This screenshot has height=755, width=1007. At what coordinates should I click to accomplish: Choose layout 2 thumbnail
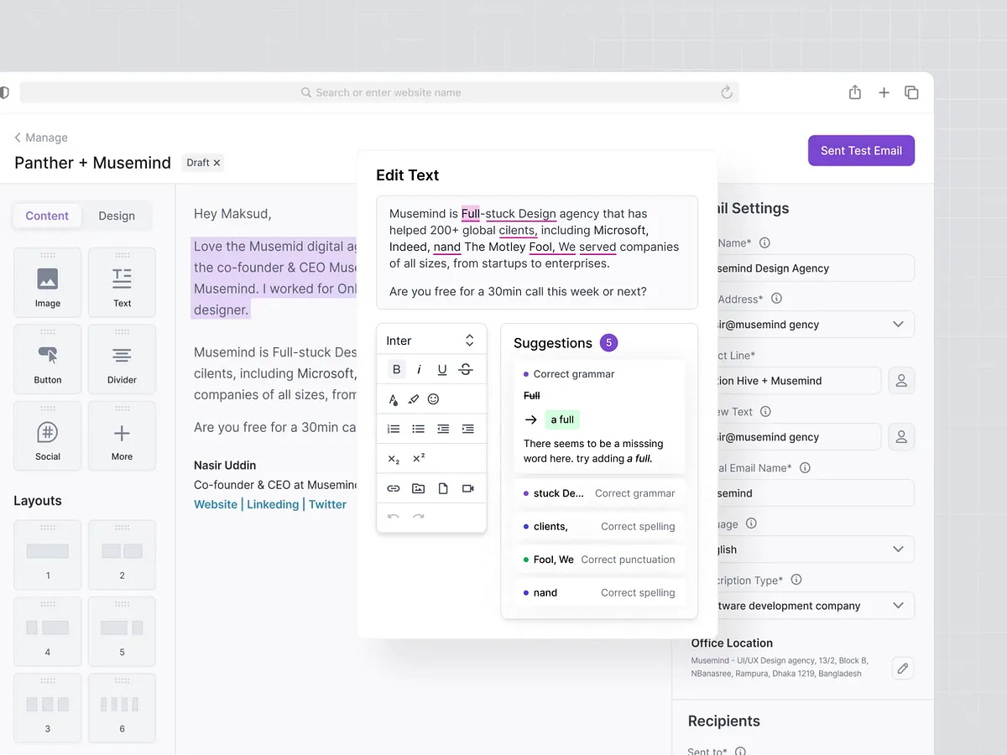(122, 555)
